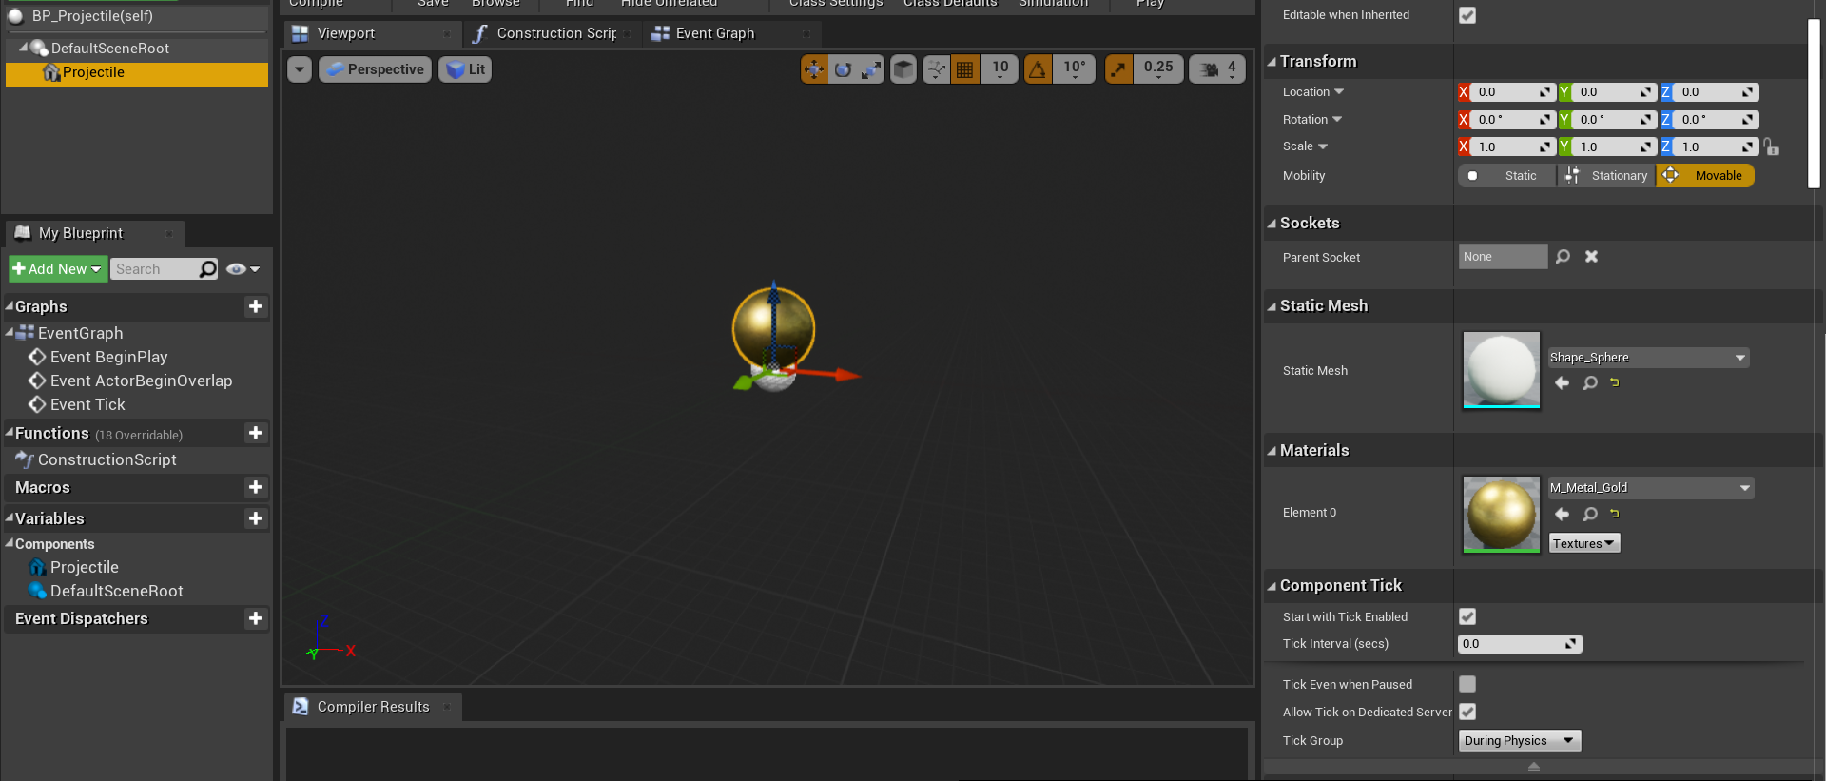
Task: Click Add New button
Action: click(57, 269)
